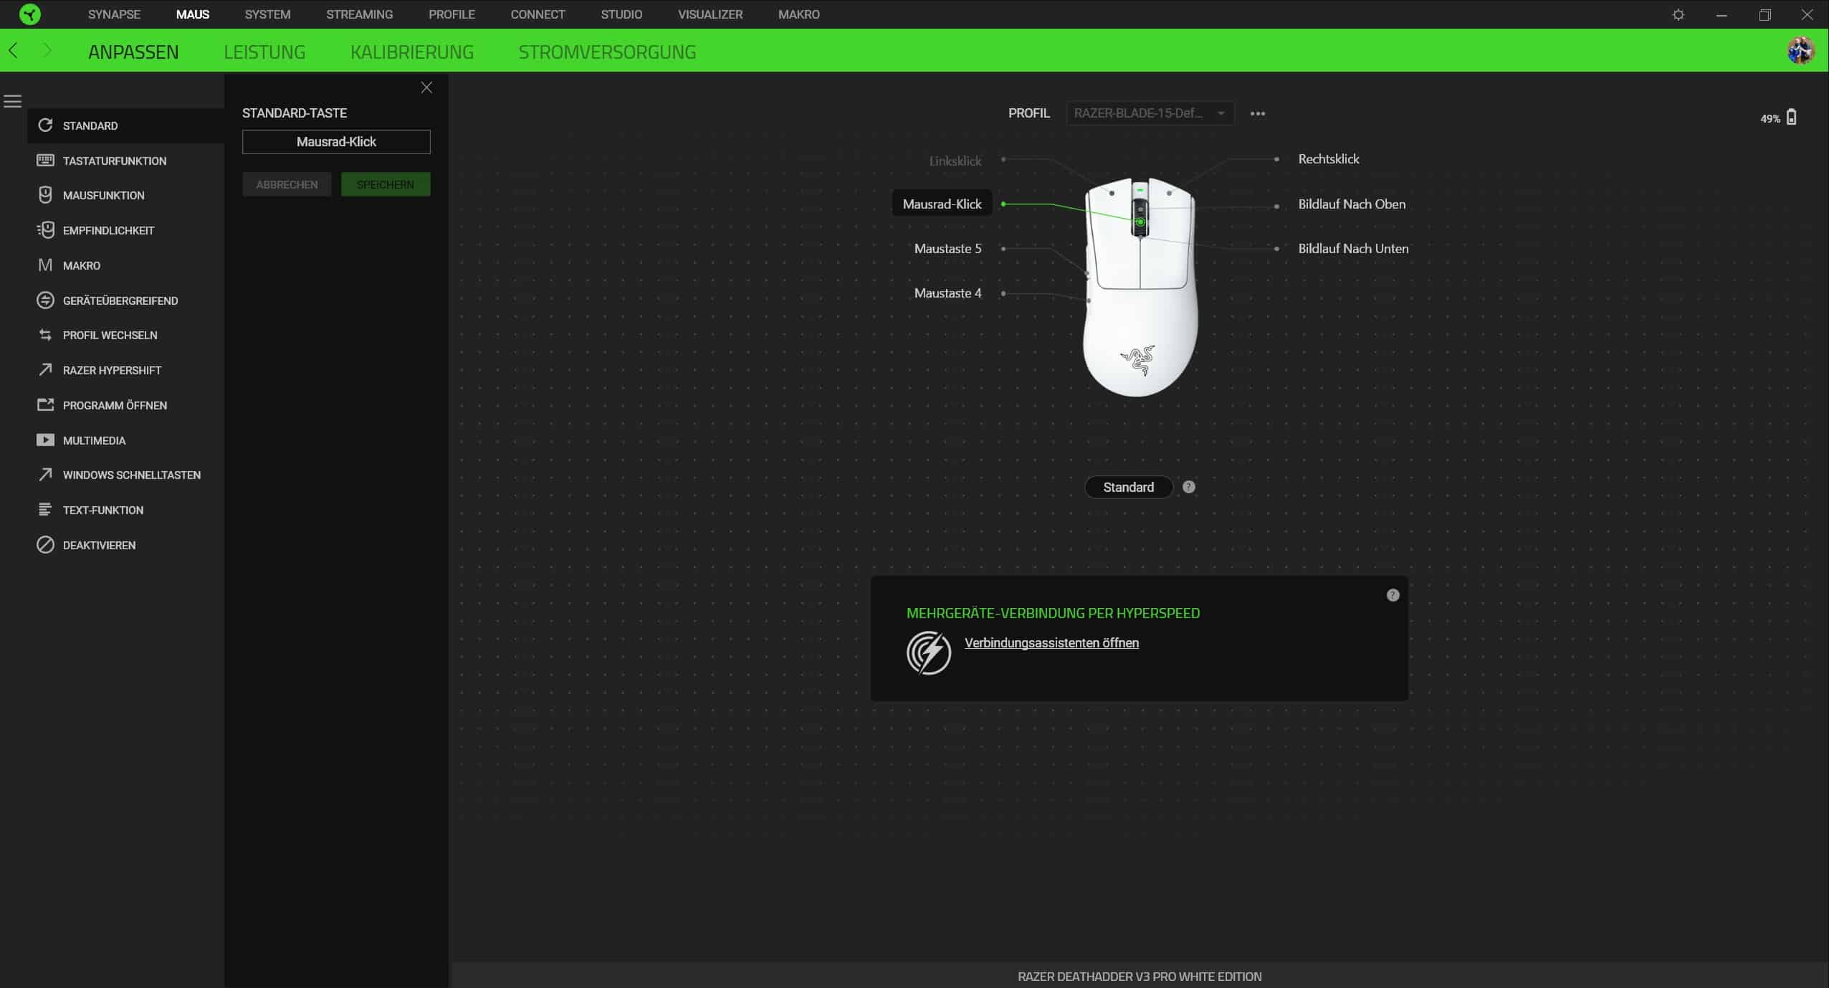Toggle the Standard Hypershift mode pill
This screenshot has height=988, width=1829.
pos(1128,488)
